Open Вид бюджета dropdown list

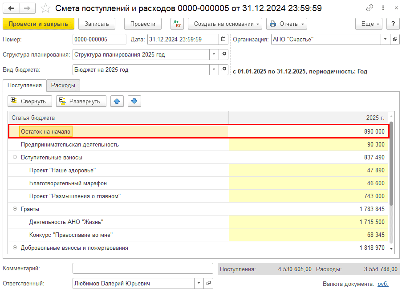(x=214, y=69)
